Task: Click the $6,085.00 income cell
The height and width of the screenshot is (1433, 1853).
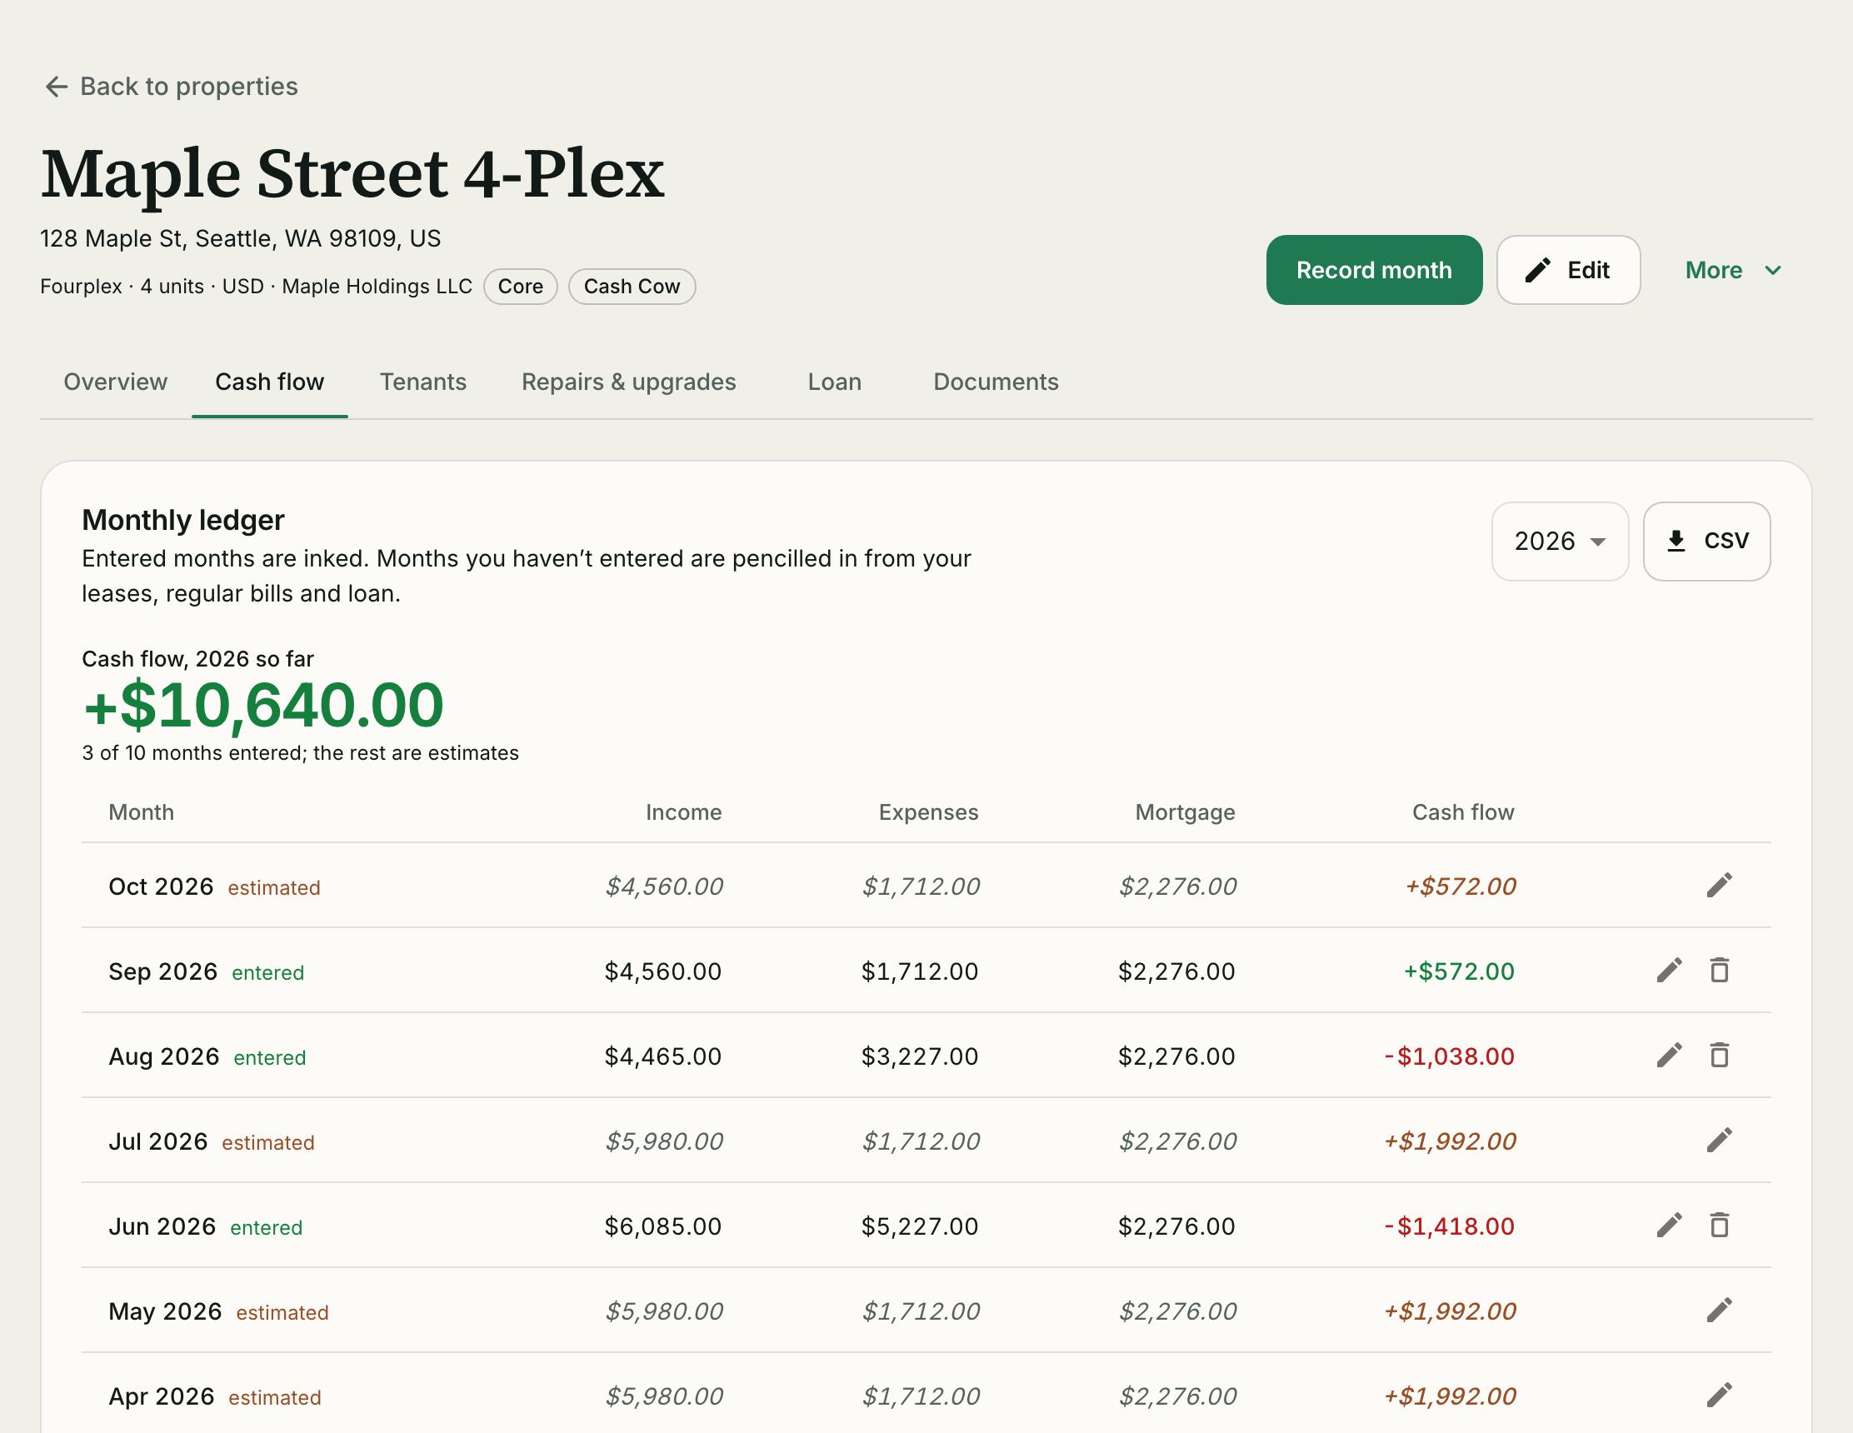Action: click(662, 1226)
